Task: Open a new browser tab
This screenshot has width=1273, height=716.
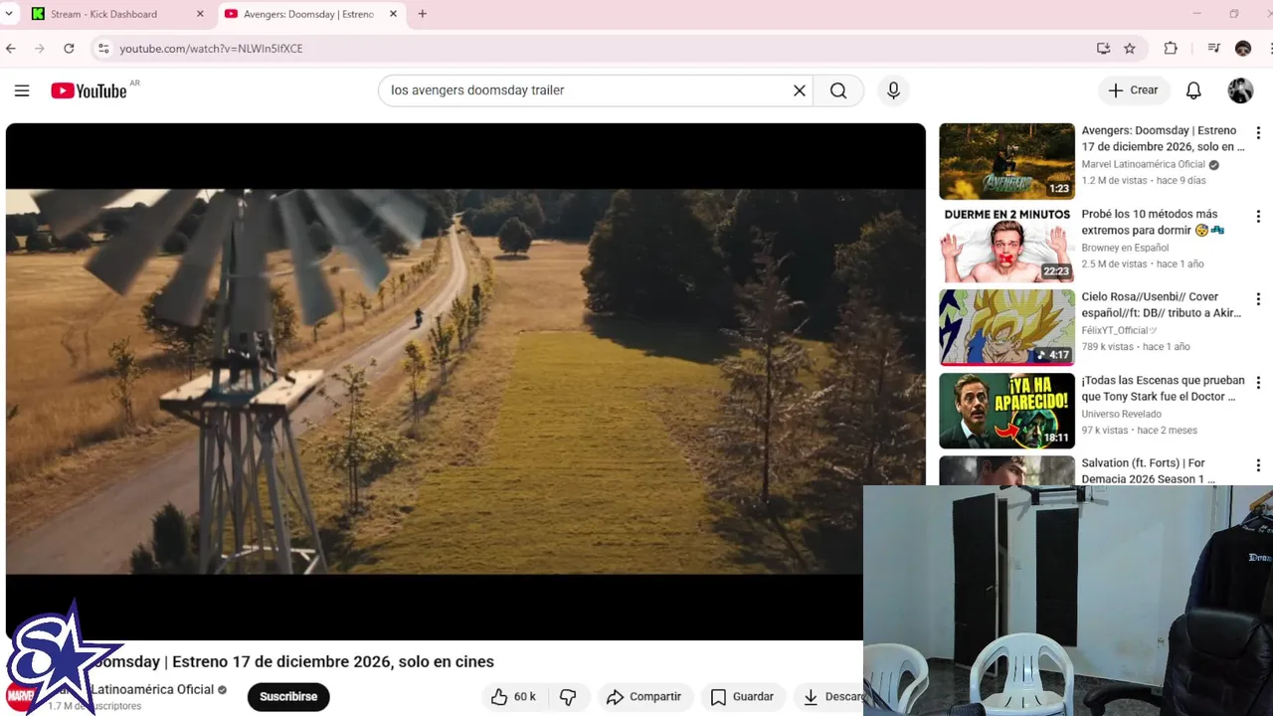Action: tap(423, 14)
